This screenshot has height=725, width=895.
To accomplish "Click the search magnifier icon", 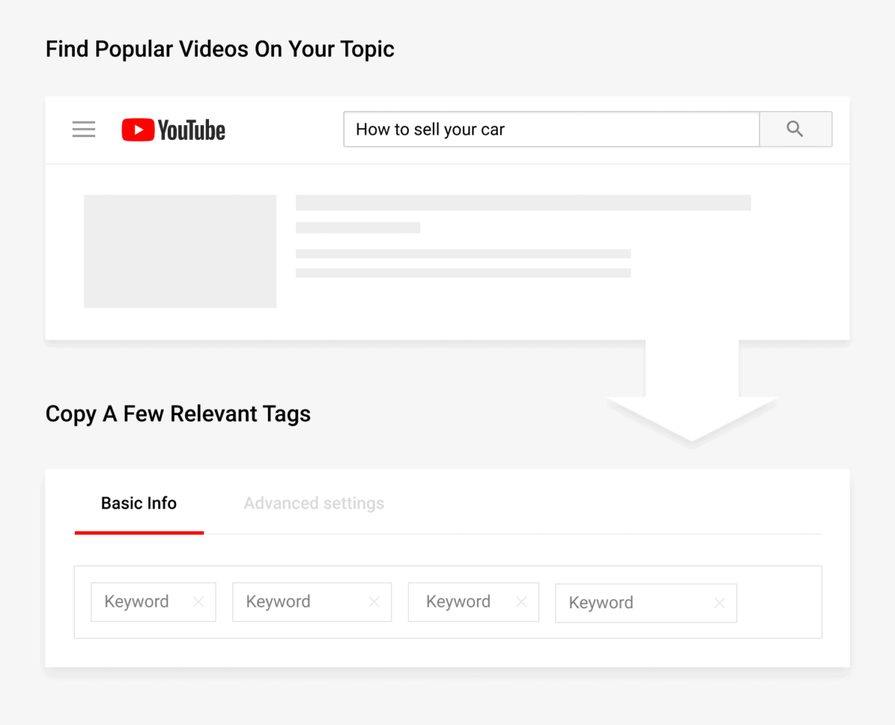I will 795,129.
